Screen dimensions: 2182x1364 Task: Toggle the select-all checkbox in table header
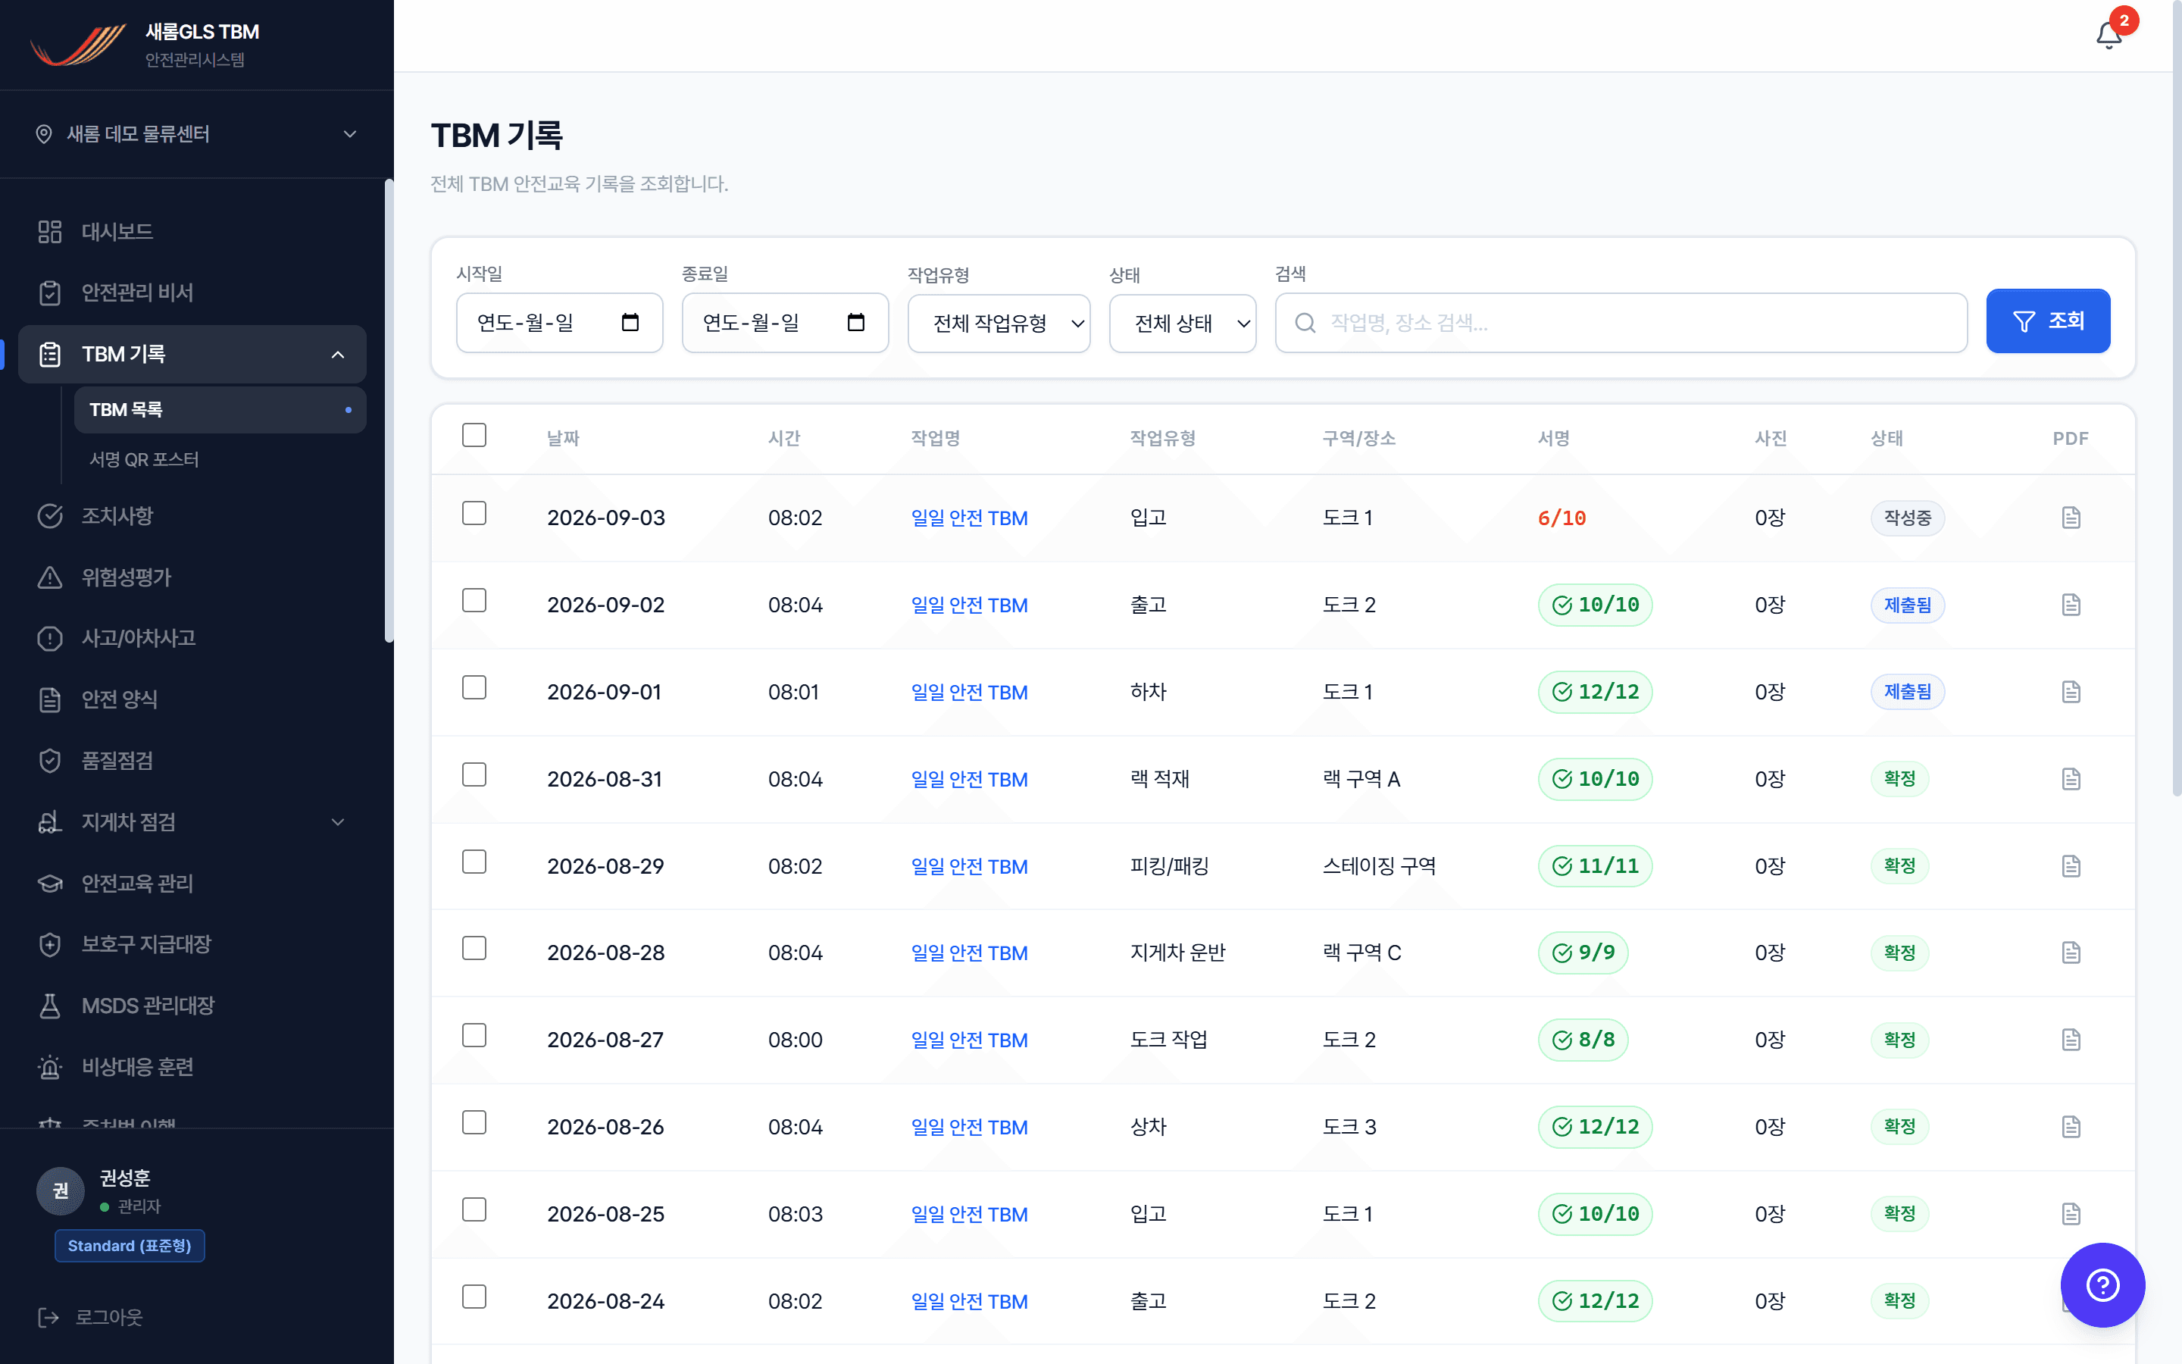pos(474,435)
